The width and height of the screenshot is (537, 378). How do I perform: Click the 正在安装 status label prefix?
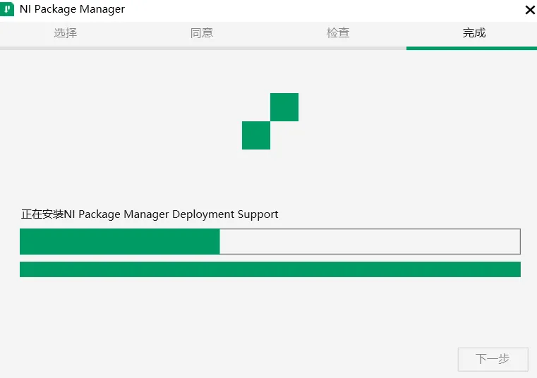42,214
